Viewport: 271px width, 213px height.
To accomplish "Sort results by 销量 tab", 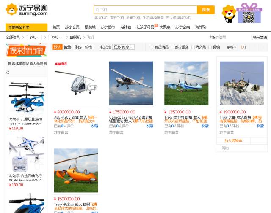I will [x=67, y=47].
